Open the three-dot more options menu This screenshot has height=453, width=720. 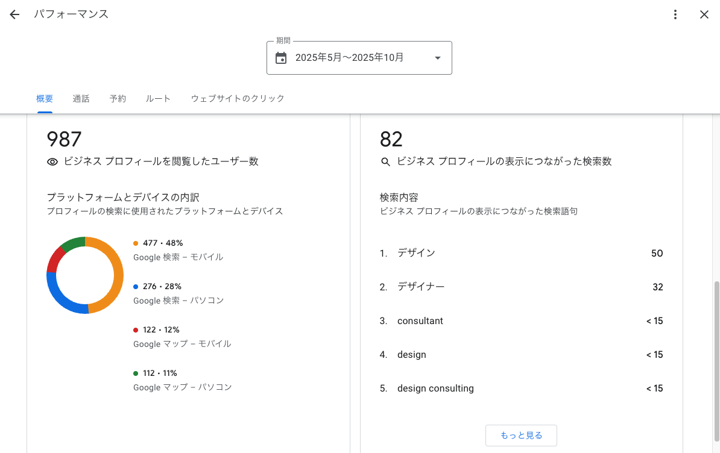click(675, 14)
